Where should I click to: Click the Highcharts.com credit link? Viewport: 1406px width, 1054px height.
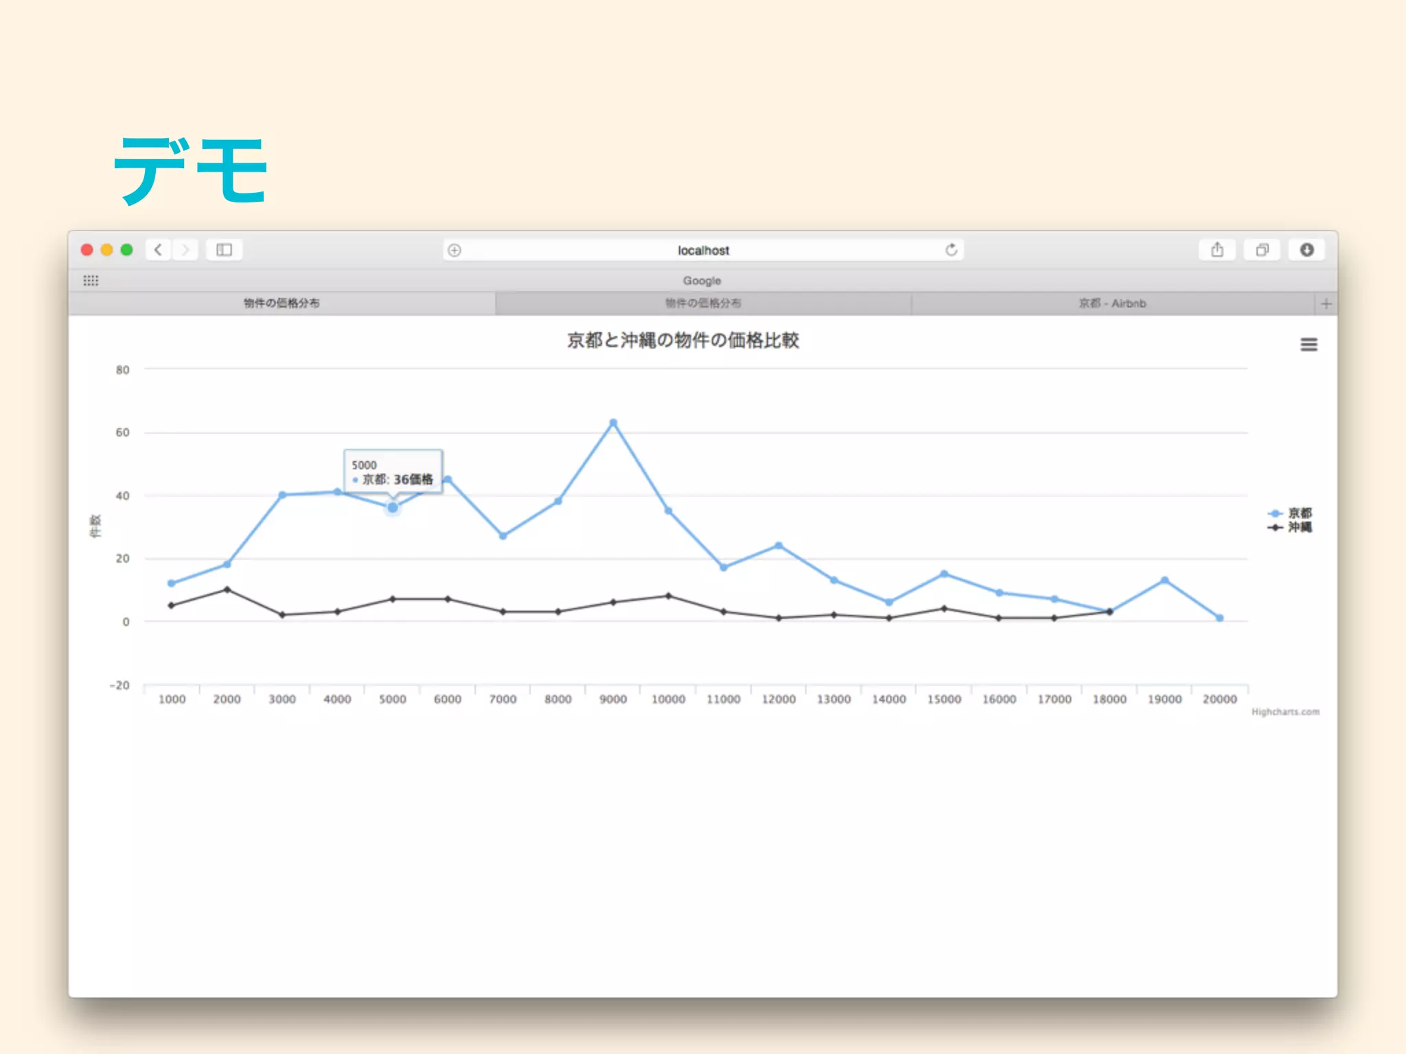(1285, 712)
